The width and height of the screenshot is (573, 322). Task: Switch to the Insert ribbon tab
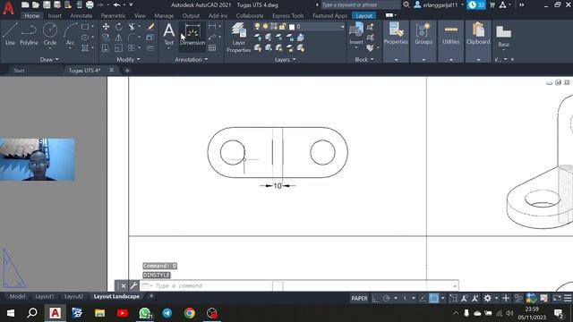pos(55,16)
